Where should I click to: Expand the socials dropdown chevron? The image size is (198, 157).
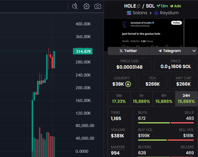[194, 51]
